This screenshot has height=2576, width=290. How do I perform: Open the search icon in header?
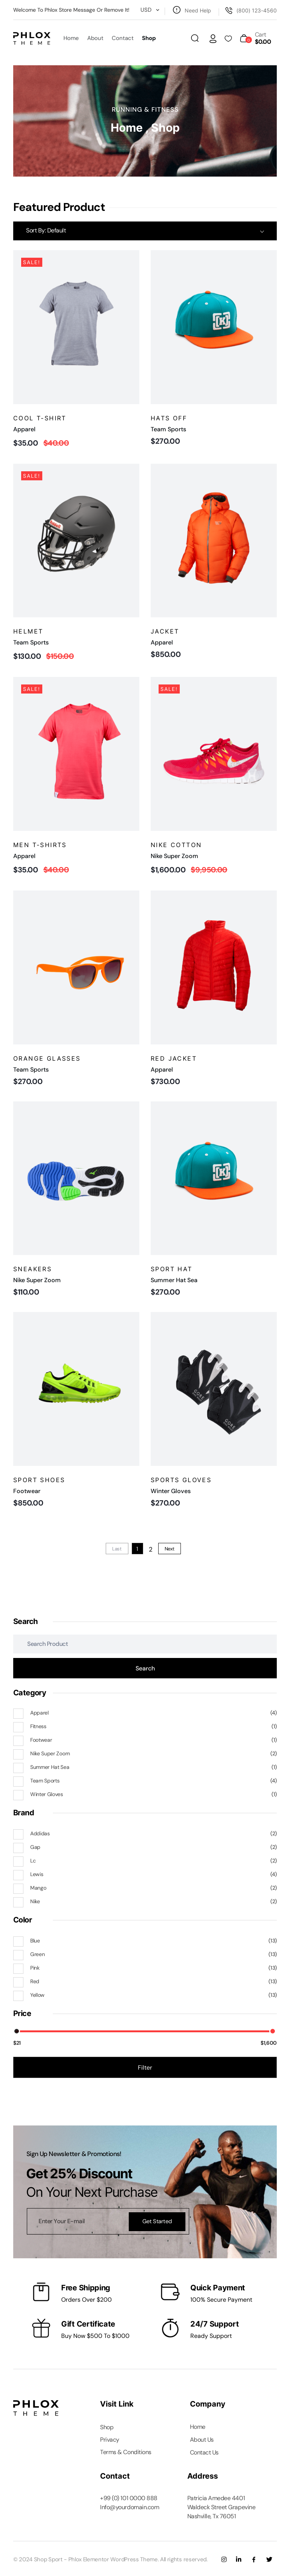(195, 39)
